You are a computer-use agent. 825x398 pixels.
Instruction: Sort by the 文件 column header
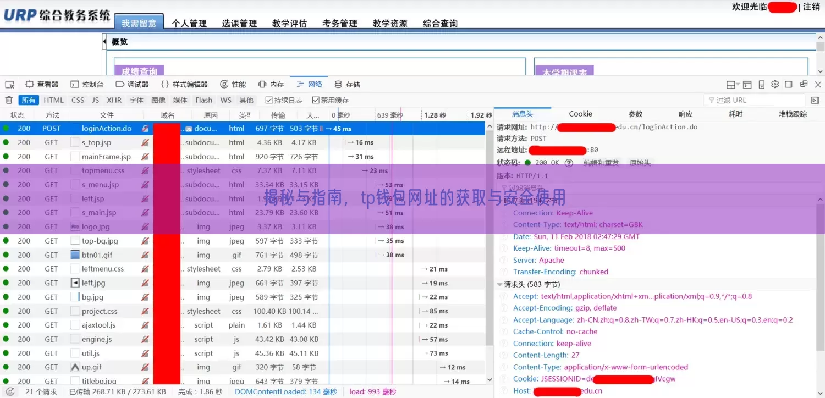(107, 115)
